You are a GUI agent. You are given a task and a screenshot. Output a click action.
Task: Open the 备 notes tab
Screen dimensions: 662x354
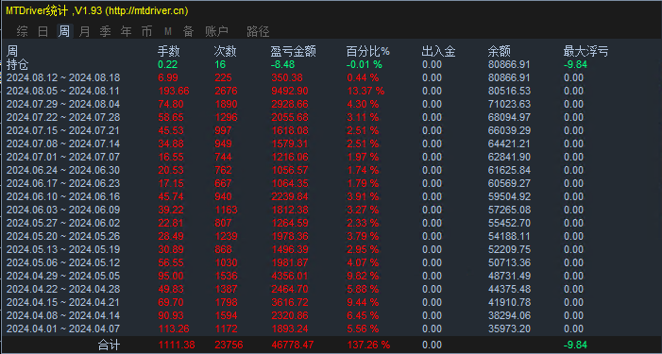click(188, 31)
